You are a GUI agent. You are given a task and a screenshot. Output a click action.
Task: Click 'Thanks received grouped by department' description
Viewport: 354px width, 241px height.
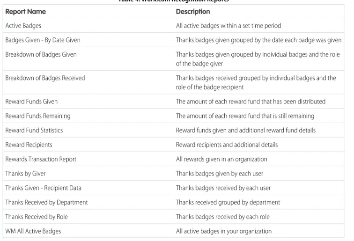coord(228,203)
